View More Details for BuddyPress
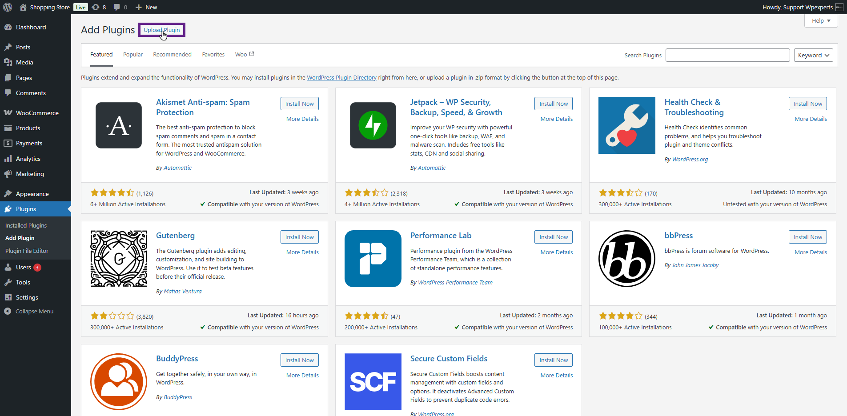The height and width of the screenshot is (416, 847). tap(302, 376)
